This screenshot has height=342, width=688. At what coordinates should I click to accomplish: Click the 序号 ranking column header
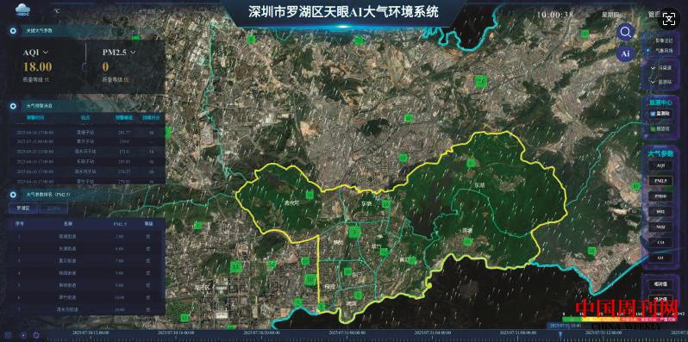point(19,223)
